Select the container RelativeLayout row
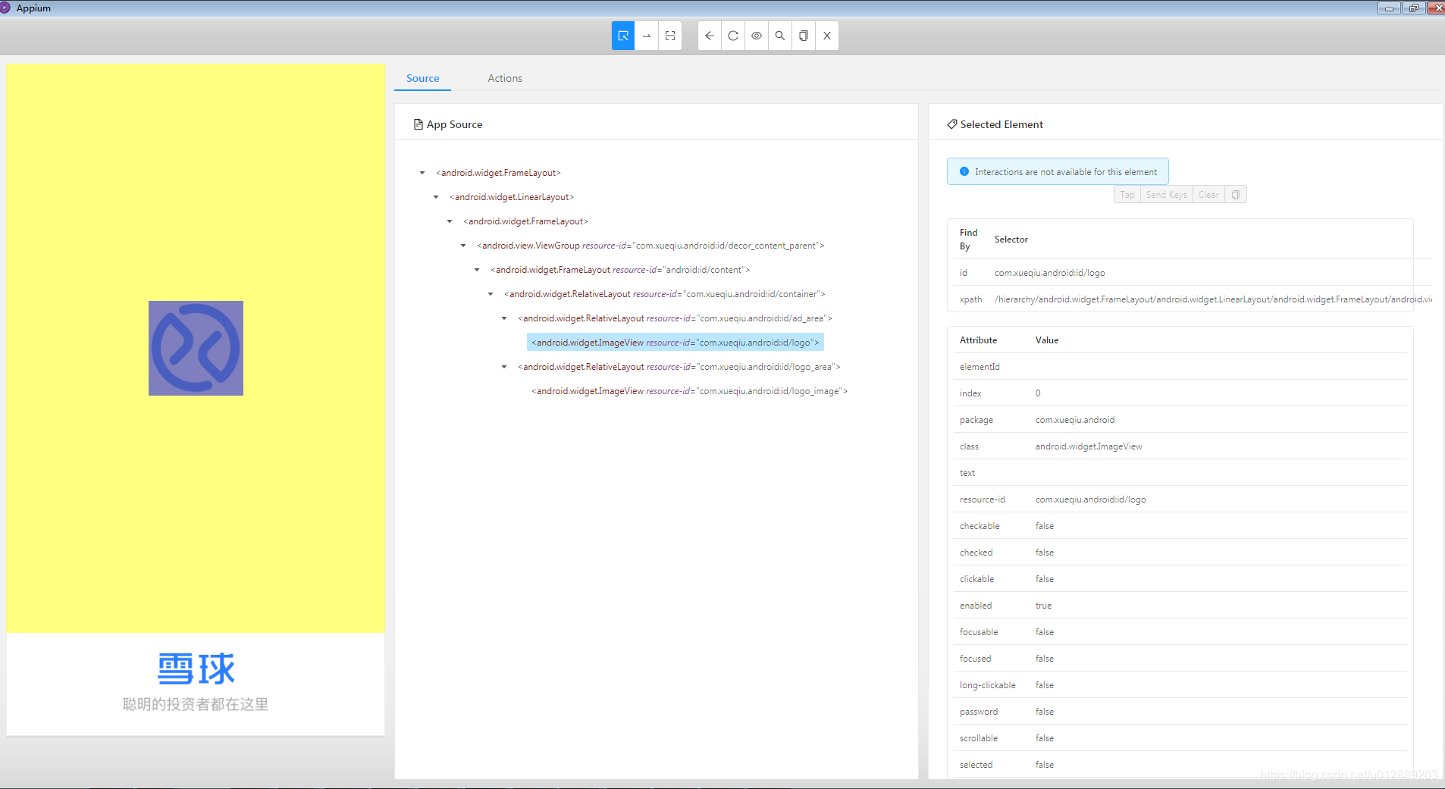 [x=665, y=294]
